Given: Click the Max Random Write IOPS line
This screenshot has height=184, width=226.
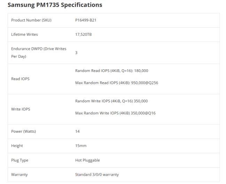Looking at the screenshot, I should pyautogui.click(x=115, y=113).
